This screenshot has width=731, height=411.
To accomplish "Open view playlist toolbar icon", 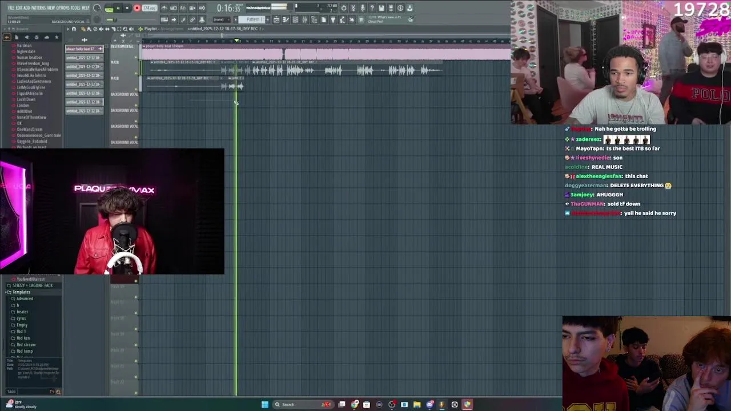I will [x=276, y=19].
